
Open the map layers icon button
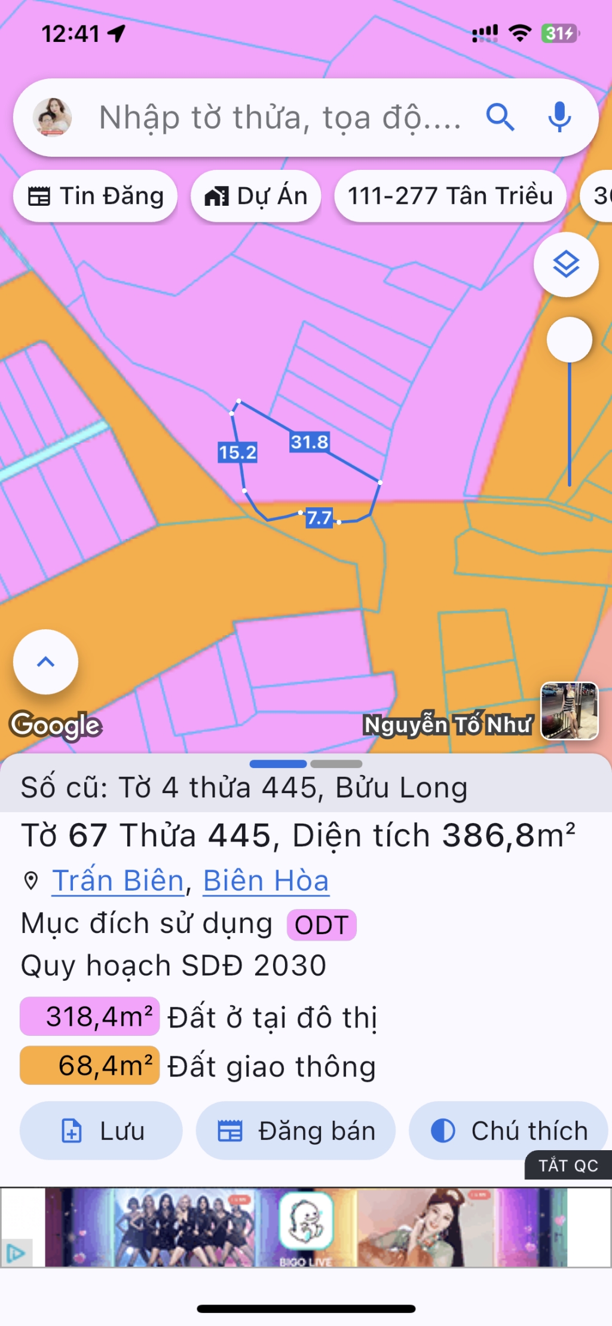566,264
